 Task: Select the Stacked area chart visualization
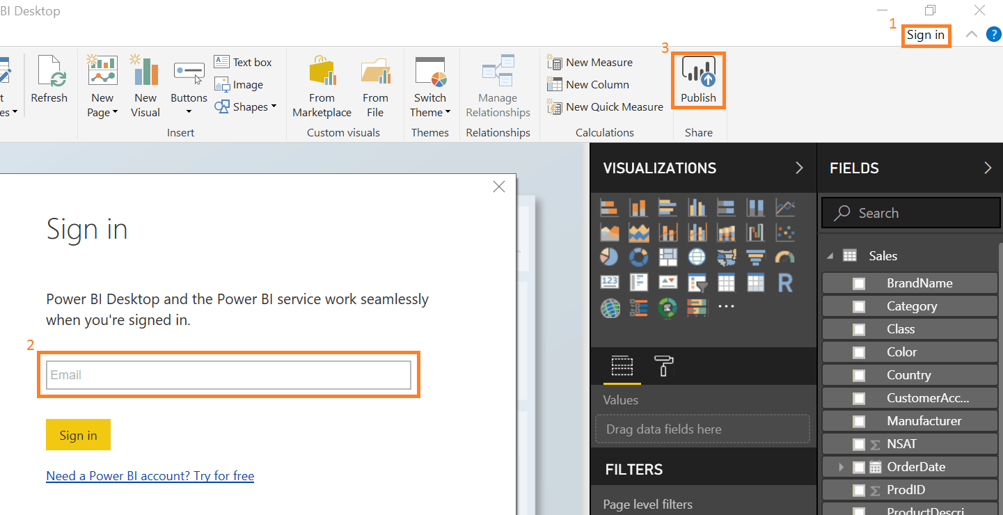click(x=638, y=232)
